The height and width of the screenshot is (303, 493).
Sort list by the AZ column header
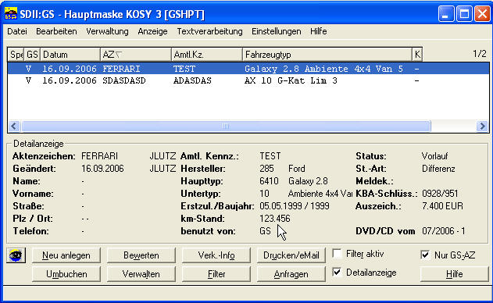pyautogui.click(x=136, y=55)
